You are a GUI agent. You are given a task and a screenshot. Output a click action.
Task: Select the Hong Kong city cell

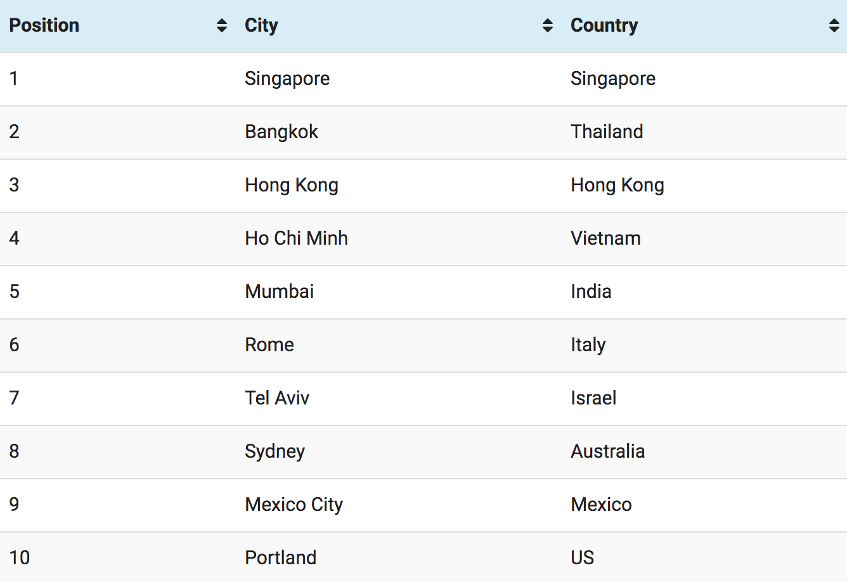399,186
